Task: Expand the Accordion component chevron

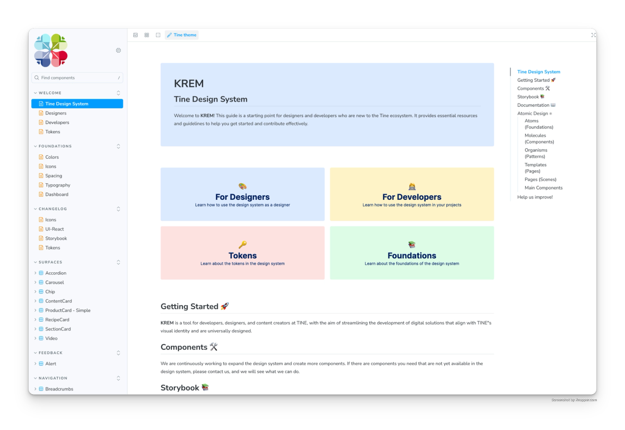Action: coord(35,273)
